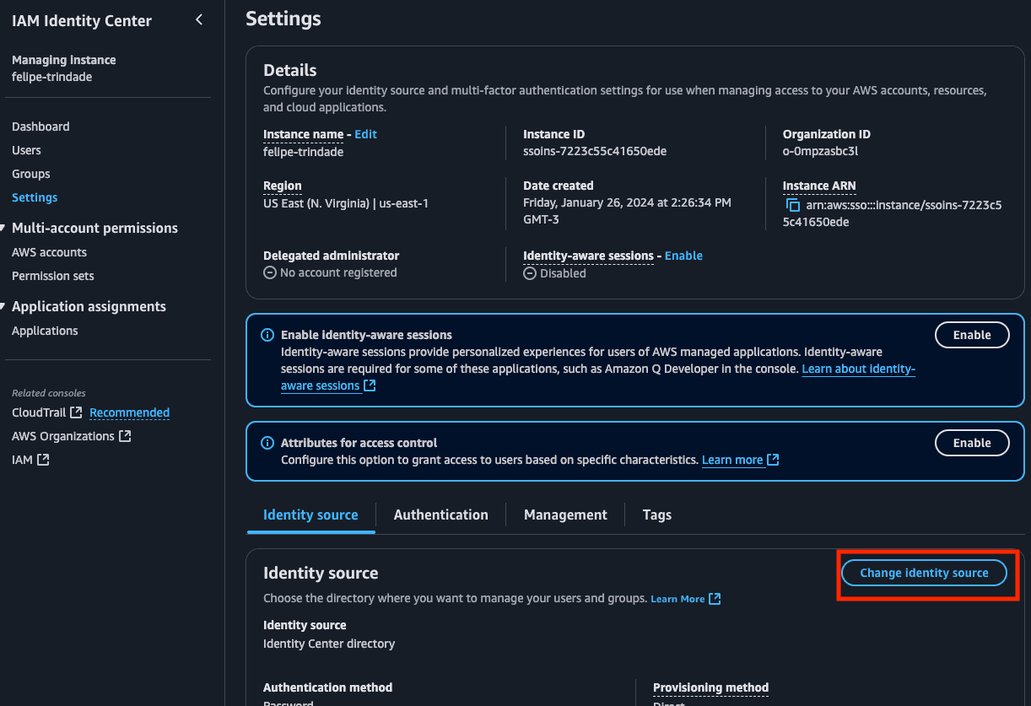Click Enable link beside Identity-aware sessions
Screen dimensions: 1031x706
(x=683, y=256)
